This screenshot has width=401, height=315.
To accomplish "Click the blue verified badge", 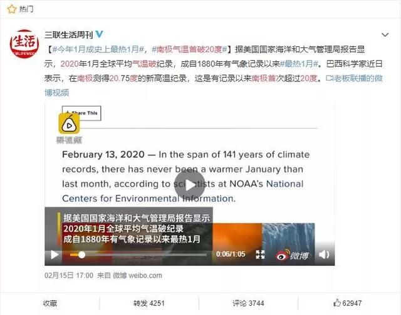I will point(99,33).
